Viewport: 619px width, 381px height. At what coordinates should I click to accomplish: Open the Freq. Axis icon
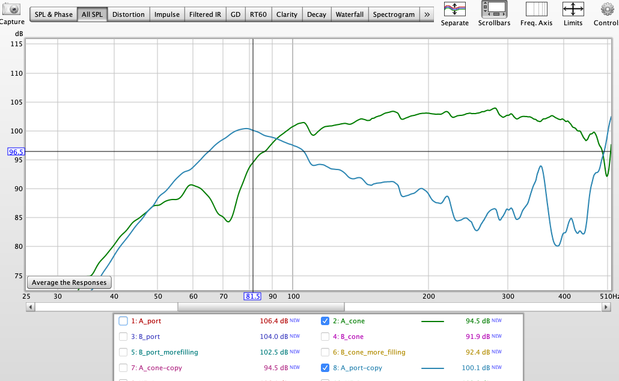536,9
